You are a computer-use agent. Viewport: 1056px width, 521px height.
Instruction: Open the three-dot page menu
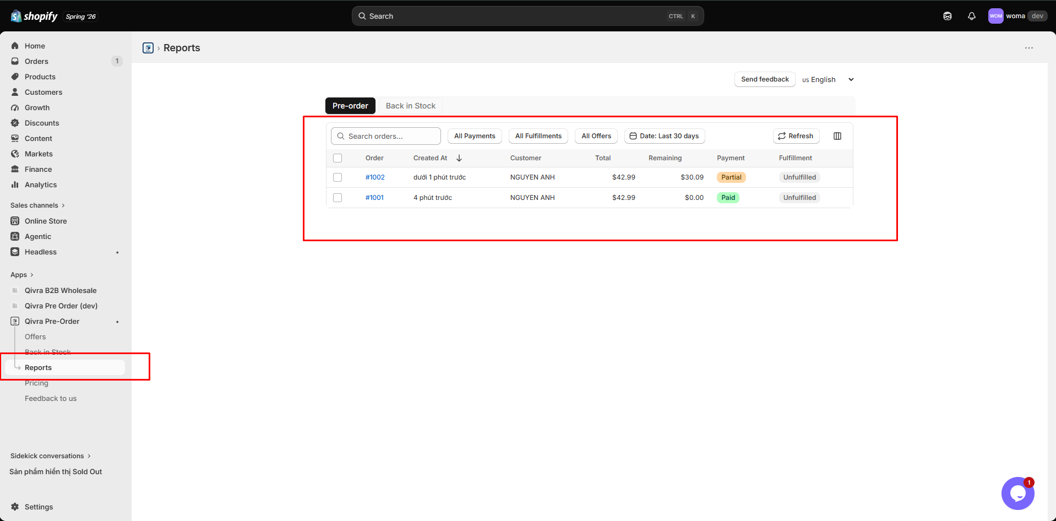click(x=1029, y=48)
